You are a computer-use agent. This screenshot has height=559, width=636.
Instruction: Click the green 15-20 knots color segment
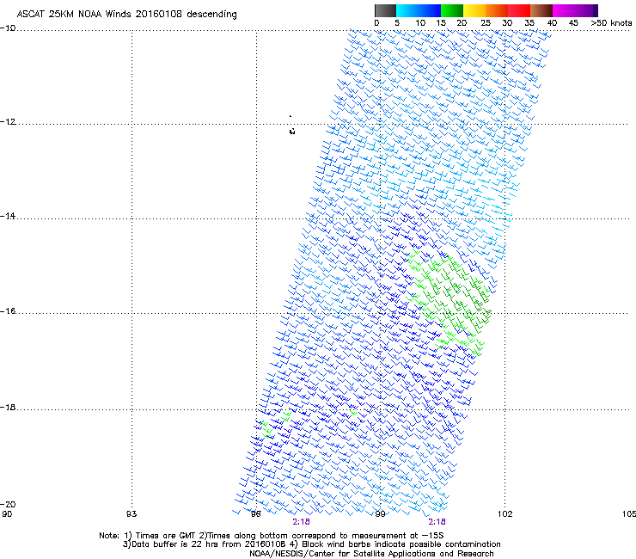coord(452,10)
